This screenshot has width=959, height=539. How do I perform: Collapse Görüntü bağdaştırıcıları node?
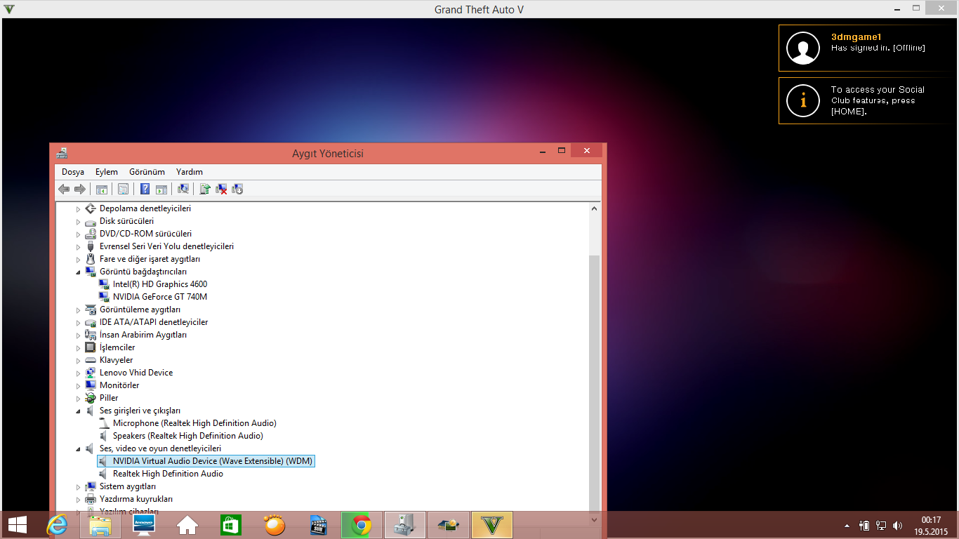[x=79, y=272]
